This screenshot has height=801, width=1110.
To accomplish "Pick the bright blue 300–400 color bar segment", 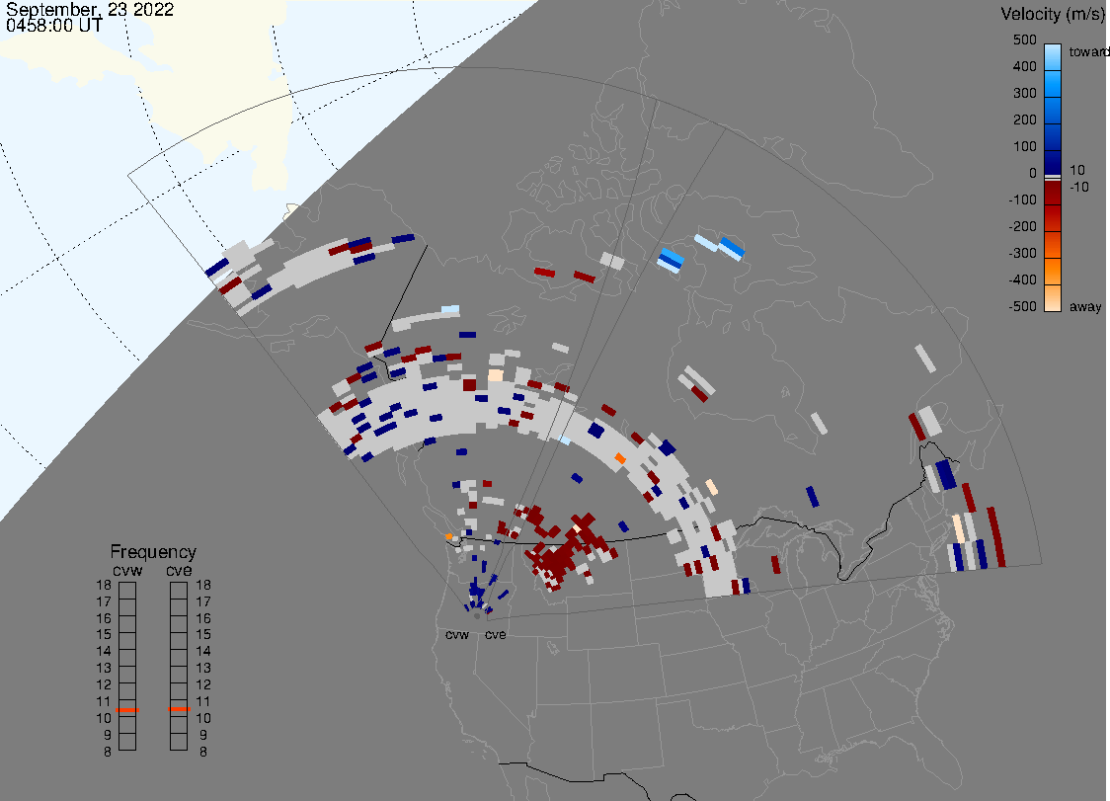I will point(1053,84).
